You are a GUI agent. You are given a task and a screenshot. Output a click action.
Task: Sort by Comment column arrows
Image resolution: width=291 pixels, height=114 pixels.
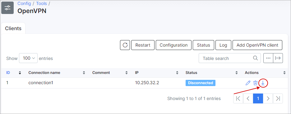point(127,73)
